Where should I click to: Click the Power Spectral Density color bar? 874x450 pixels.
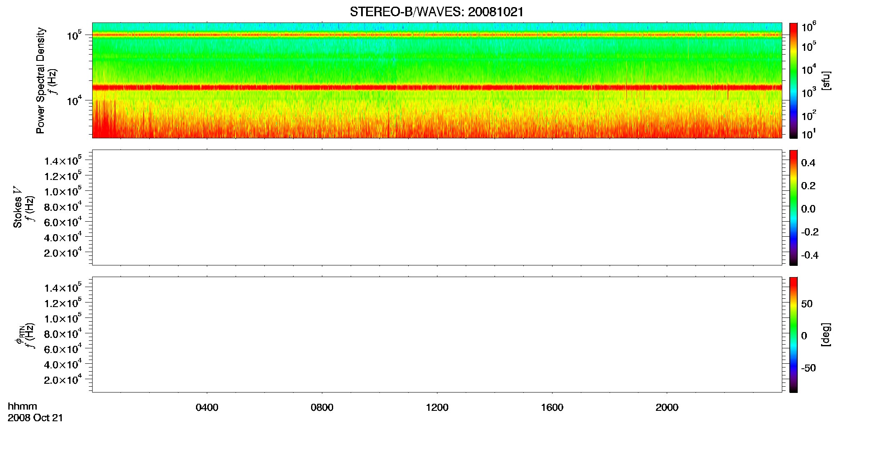tap(794, 80)
